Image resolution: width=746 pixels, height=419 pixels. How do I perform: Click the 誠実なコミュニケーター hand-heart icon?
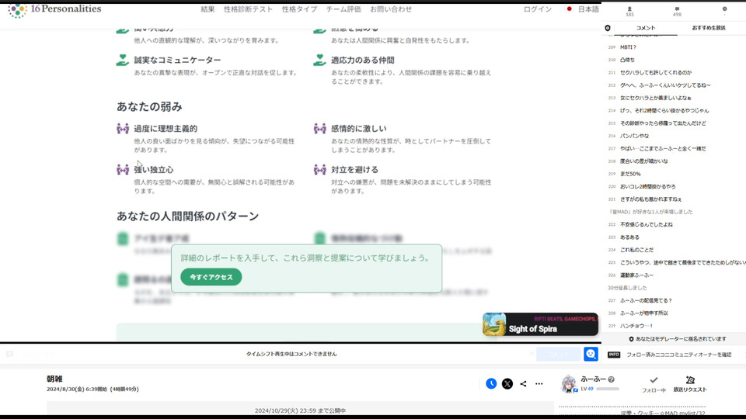tap(123, 60)
